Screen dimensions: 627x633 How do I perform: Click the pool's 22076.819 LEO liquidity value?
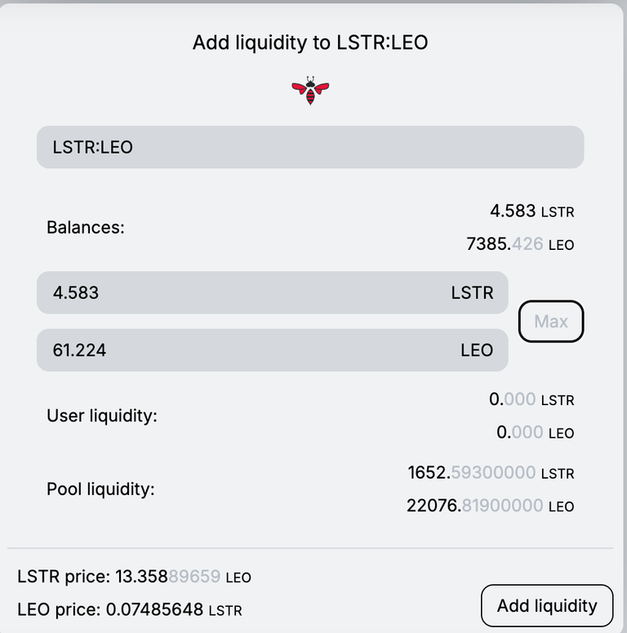click(x=490, y=506)
